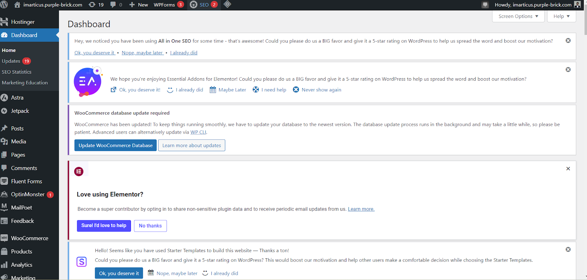Click 'Ok, you deserve it' Starter Templates button

[x=119, y=273]
